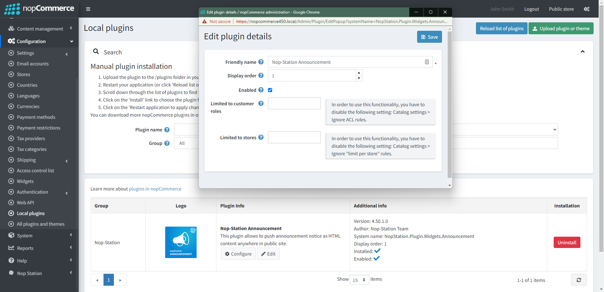The image size is (604, 292).
Task: Expand the Shipping submenu
Action: click(x=39, y=160)
